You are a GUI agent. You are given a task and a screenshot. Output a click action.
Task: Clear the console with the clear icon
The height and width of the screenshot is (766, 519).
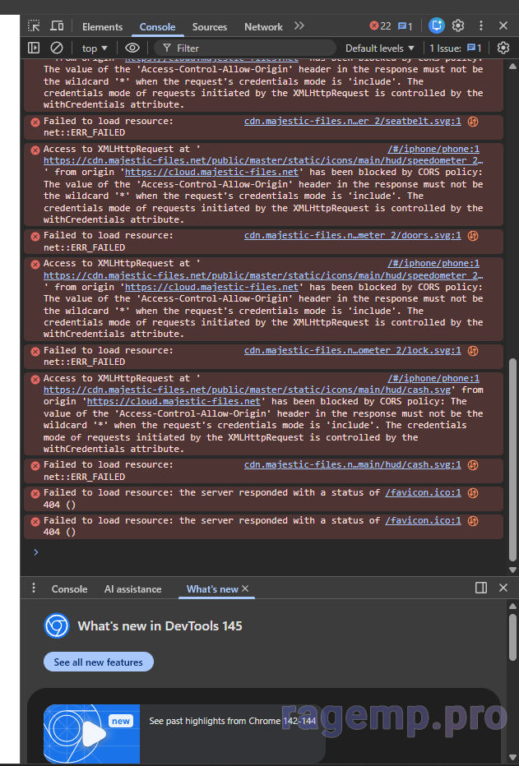57,48
